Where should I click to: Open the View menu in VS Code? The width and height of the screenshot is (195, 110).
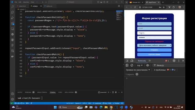(x=32, y=2)
